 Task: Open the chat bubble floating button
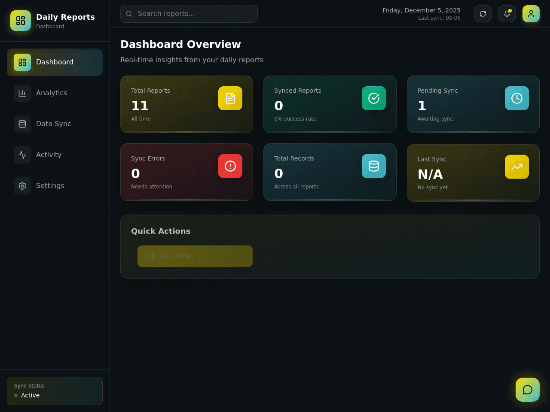coord(528,390)
